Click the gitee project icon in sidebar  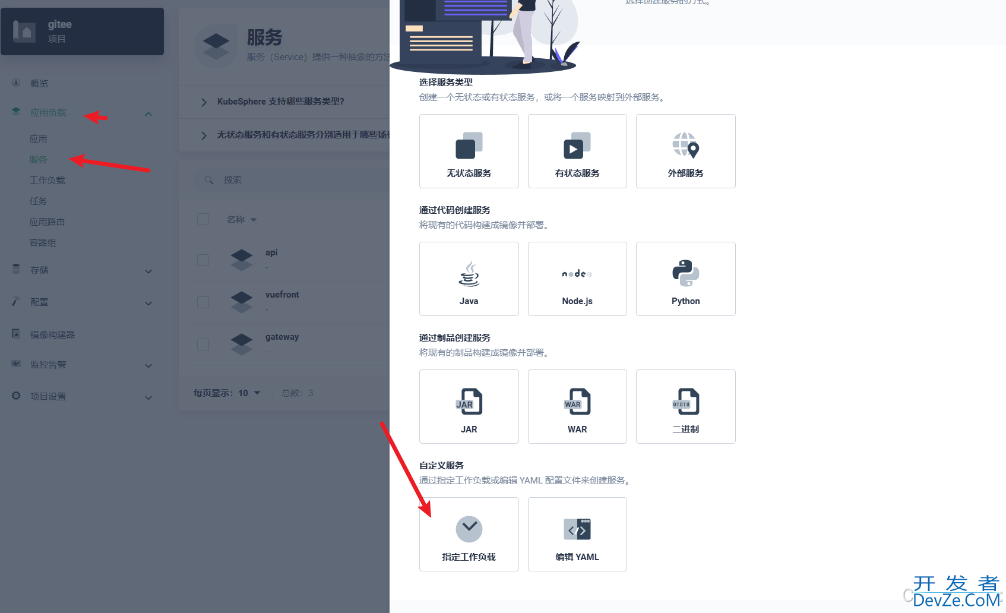24,31
